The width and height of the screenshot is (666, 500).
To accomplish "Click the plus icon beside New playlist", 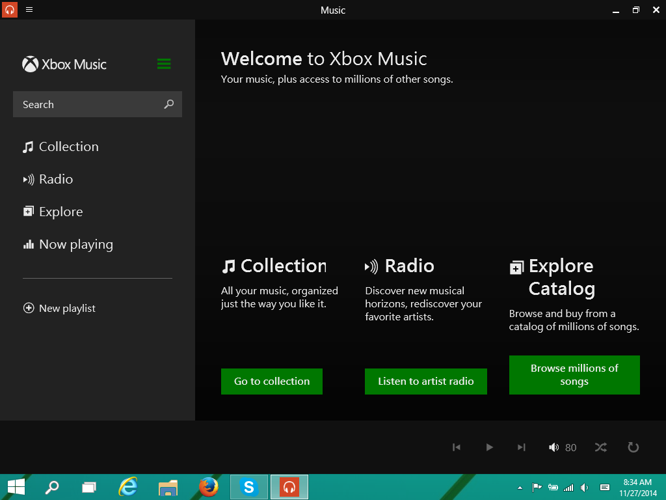I will coord(29,308).
